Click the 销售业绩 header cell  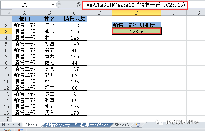74,19
